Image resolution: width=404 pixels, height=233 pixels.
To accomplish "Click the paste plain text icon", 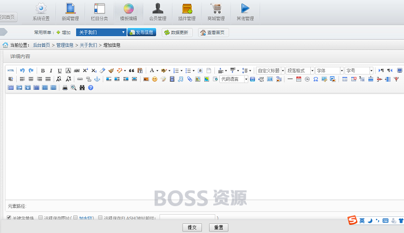I will pyautogui.click(x=140, y=70).
